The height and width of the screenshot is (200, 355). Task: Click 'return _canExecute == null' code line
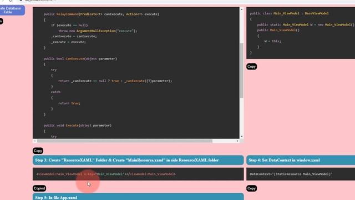tap(115, 81)
